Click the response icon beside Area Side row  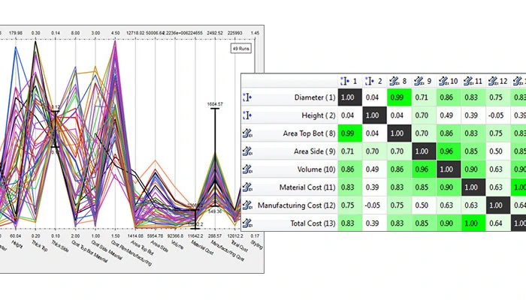(x=247, y=151)
